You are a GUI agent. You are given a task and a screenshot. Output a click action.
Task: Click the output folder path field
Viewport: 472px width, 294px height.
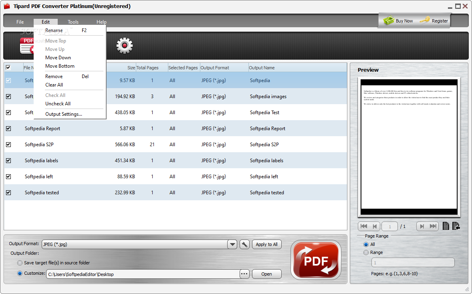143,274
